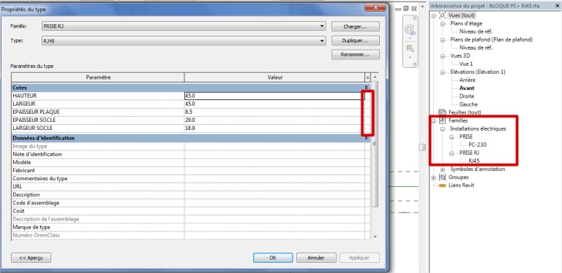Click the Fabricant value cell
The image size is (562, 273).
pos(274,171)
